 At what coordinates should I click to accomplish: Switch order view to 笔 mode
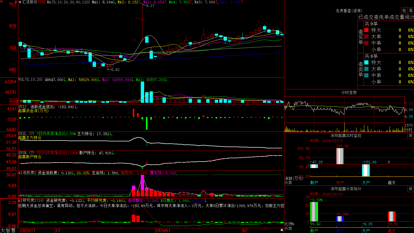[411, 10]
